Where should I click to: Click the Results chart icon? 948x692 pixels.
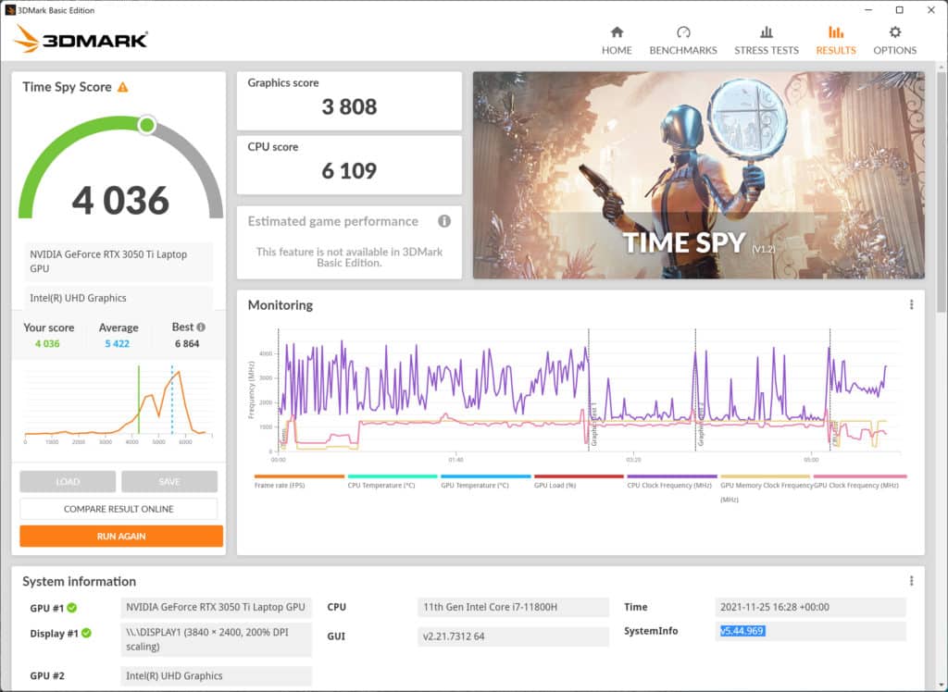[x=836, y=32]
